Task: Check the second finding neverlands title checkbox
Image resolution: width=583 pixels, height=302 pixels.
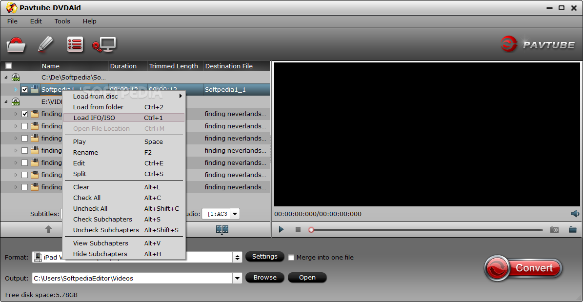Action: pos(24,126)
